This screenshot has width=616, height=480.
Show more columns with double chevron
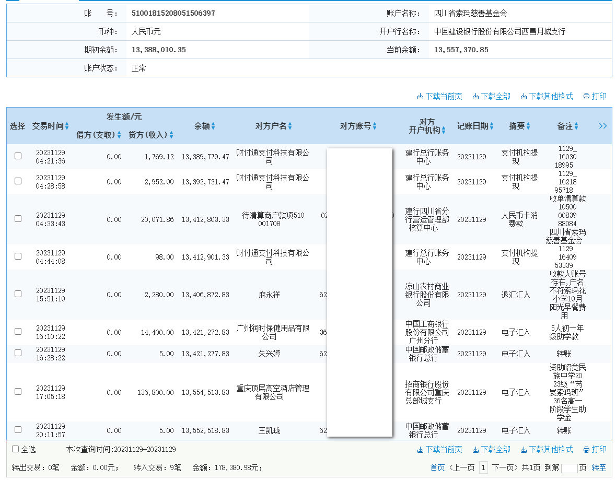[602, 126]
